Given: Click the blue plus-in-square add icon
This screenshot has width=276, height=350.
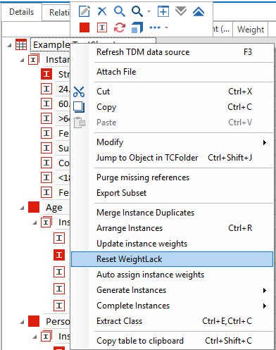Looking at the screenshot, I should coord(163,11).
